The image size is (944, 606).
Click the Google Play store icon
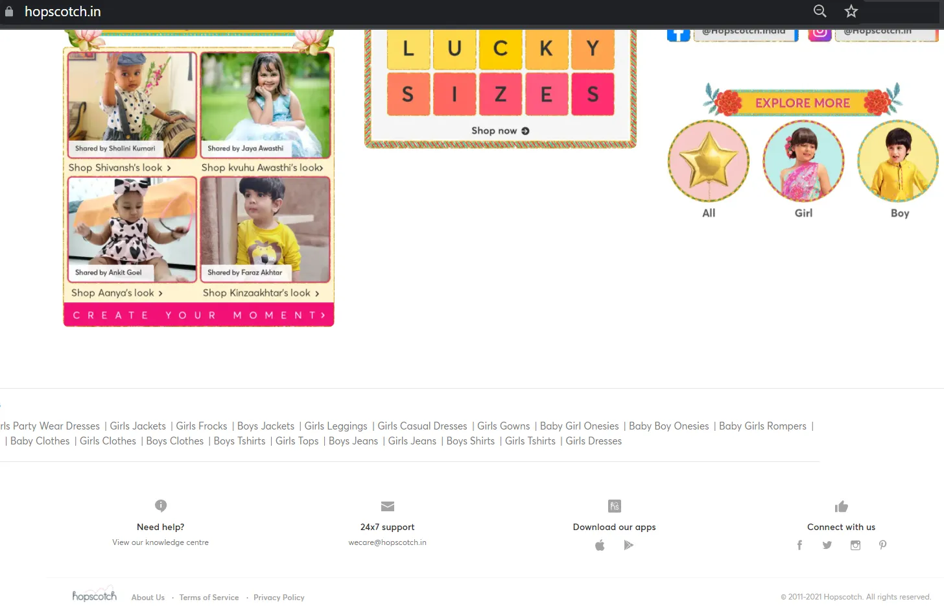coord(628,545)
